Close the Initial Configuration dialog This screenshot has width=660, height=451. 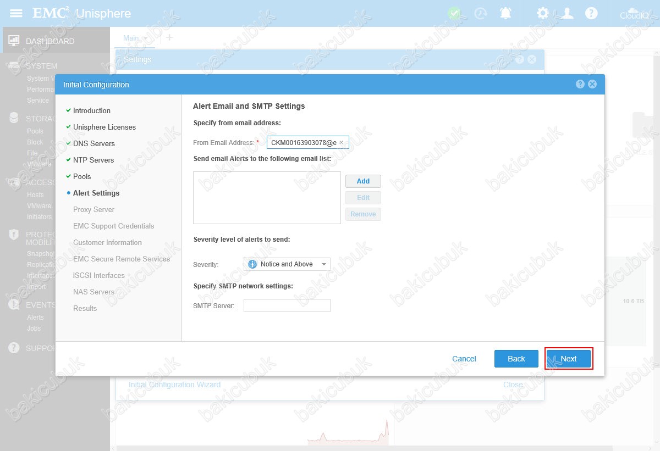592,84
